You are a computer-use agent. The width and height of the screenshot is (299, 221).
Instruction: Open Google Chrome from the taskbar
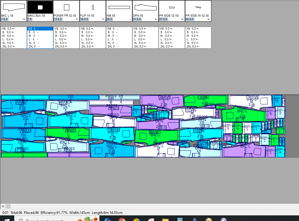tap(122, 220)
